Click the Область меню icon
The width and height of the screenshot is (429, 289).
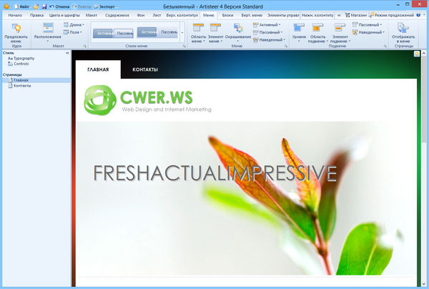198,29
